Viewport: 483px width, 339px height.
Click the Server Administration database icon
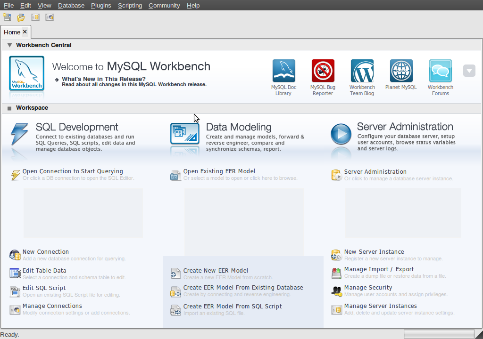pyautogui.click(x=336, y=175)
